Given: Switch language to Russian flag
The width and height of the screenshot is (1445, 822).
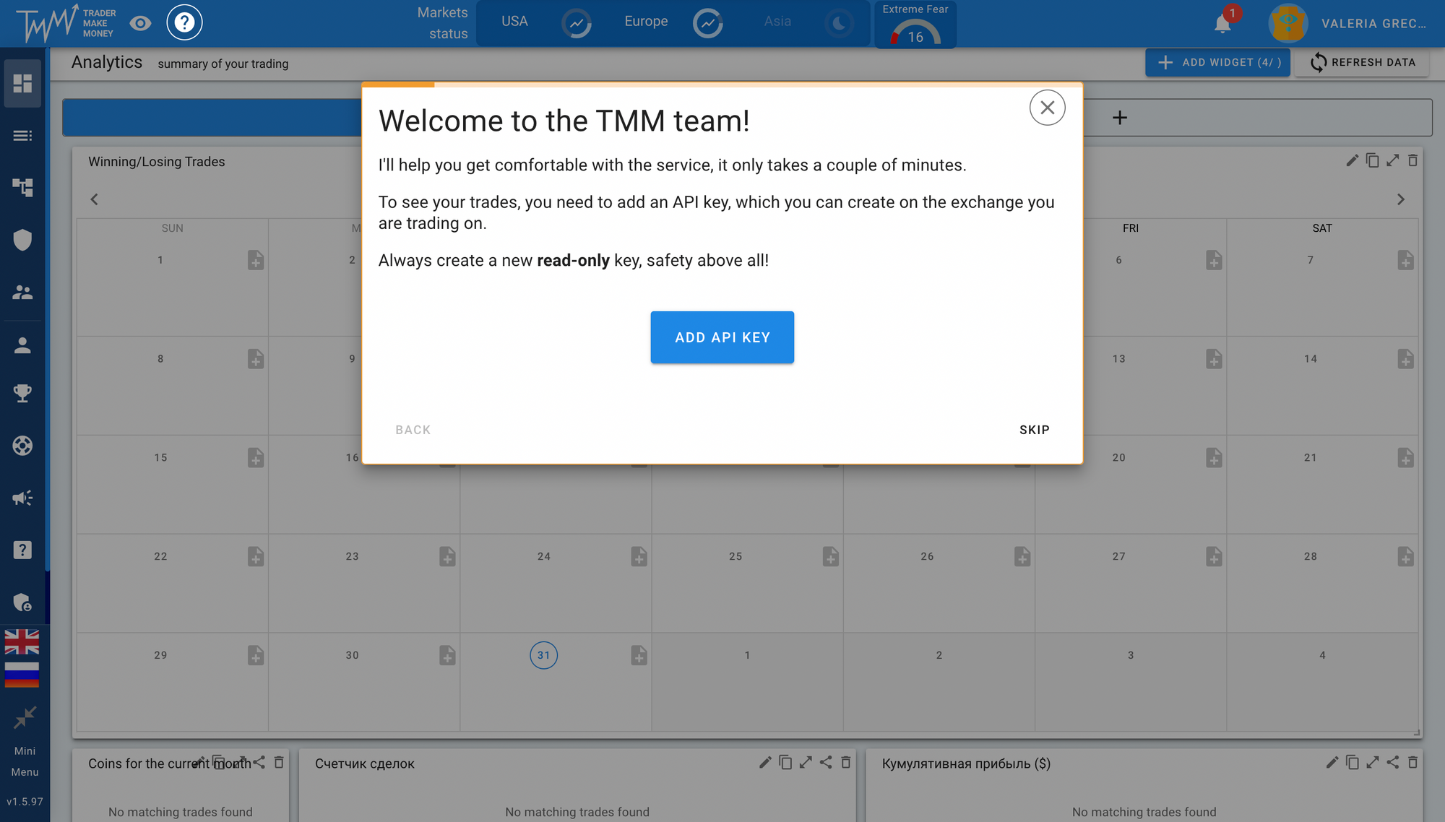Looking at the screenshot, I should [22, 674].
